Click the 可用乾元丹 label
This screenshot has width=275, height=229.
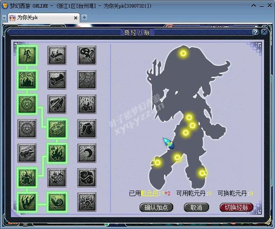tap(191, 193)
